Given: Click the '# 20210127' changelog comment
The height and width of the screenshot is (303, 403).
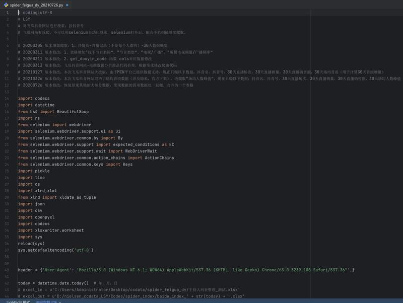Looking at the screenshot, I should click(201, 72).
